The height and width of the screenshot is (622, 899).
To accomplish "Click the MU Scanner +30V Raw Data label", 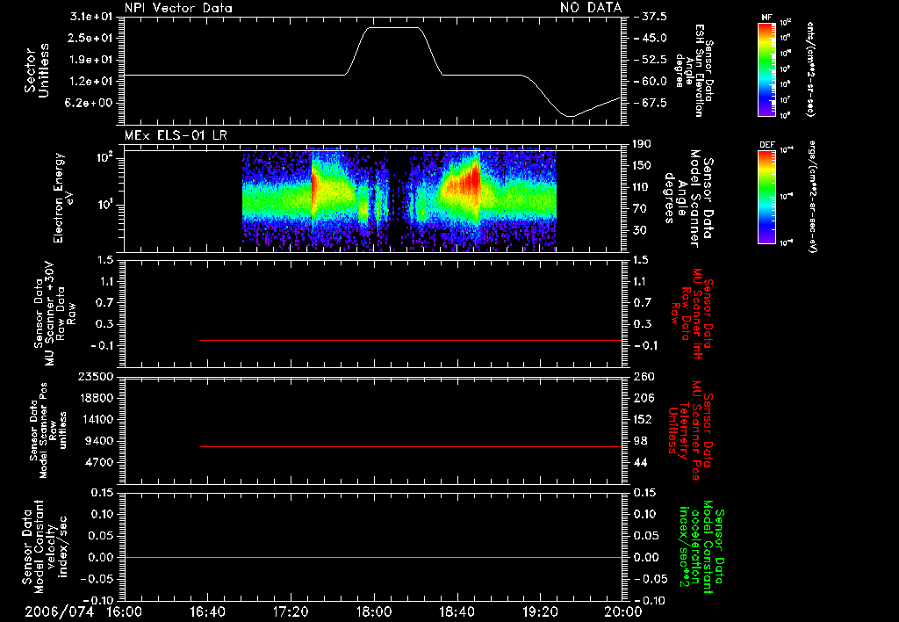I will click(x=54, y=314).
